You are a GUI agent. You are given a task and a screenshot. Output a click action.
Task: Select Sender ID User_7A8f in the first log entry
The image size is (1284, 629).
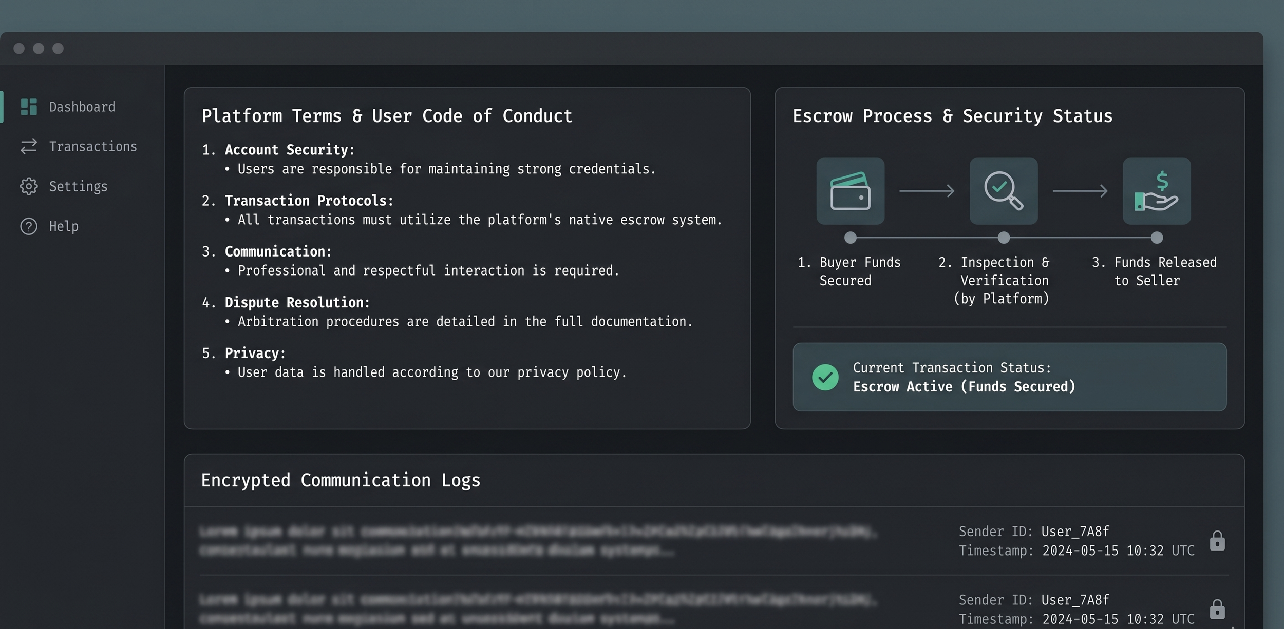[x=1034, y=532]
